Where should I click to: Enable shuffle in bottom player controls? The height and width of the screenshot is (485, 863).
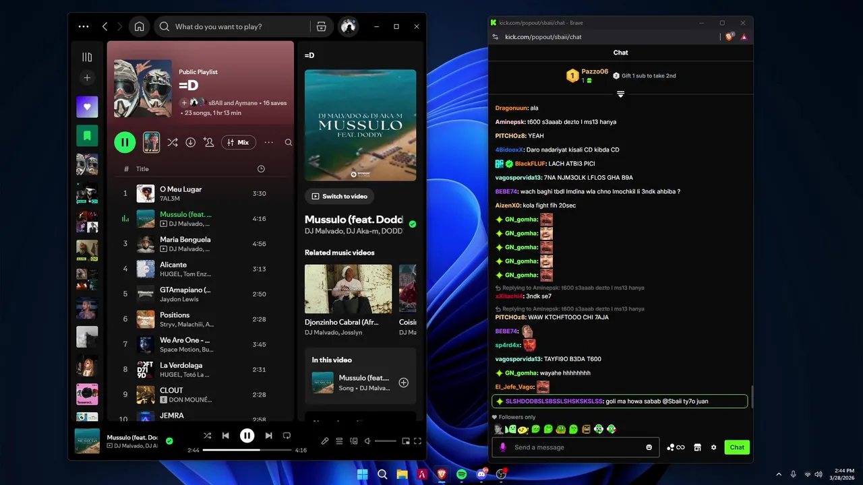pos(207,436)
